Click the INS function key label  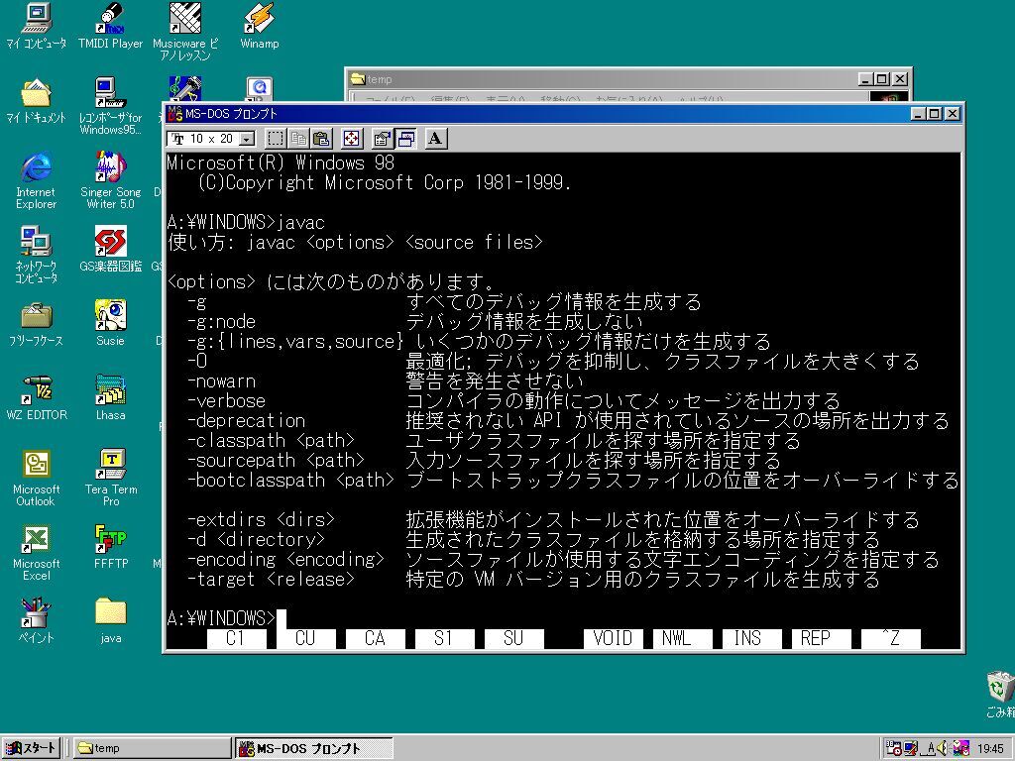[x=751, y=639]
